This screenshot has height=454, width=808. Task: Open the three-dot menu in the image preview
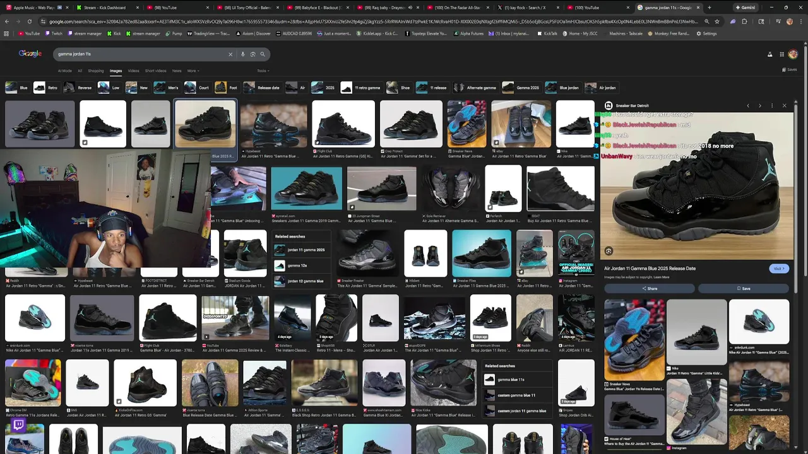[x=771, y=106]
